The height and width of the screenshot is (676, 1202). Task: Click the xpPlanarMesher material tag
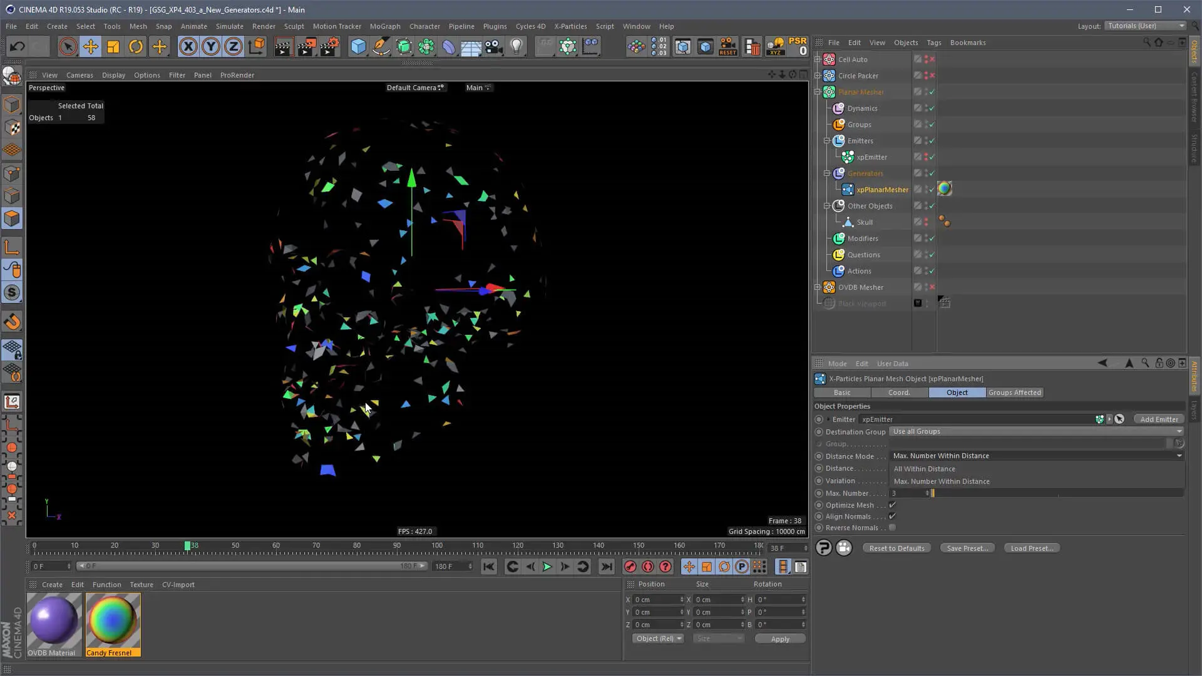point(945,189)
